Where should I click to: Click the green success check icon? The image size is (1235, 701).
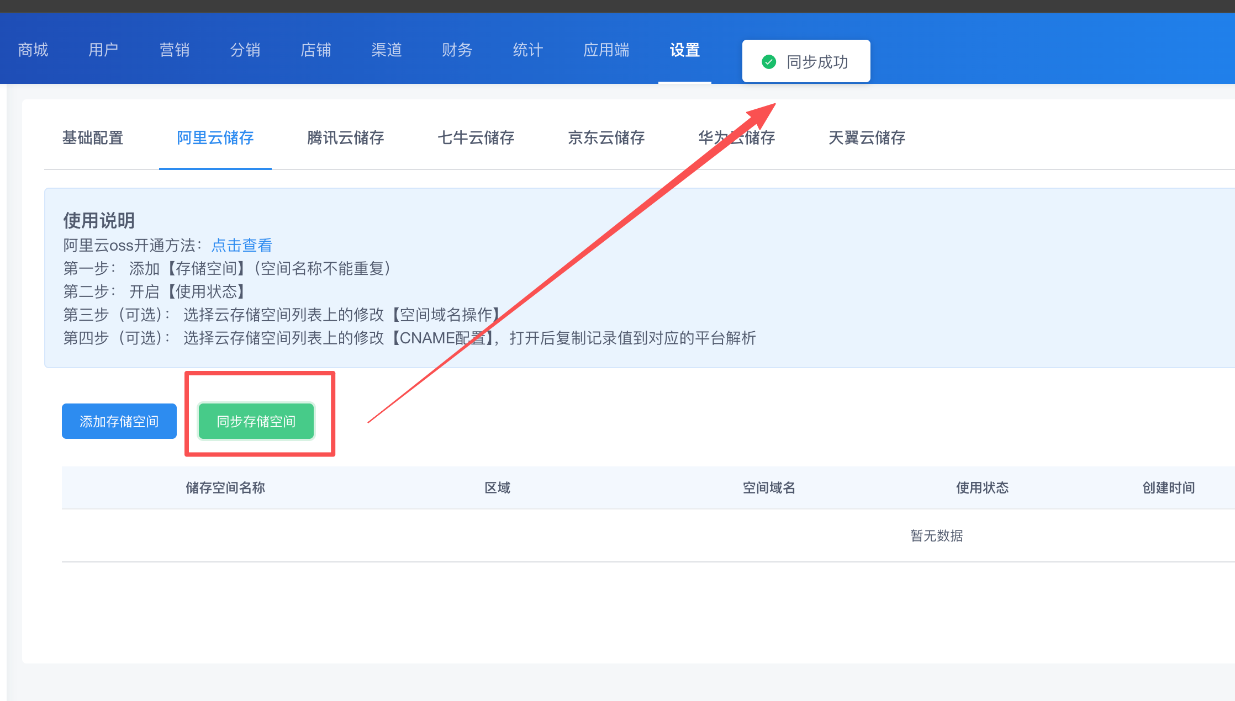pos(769,62)
